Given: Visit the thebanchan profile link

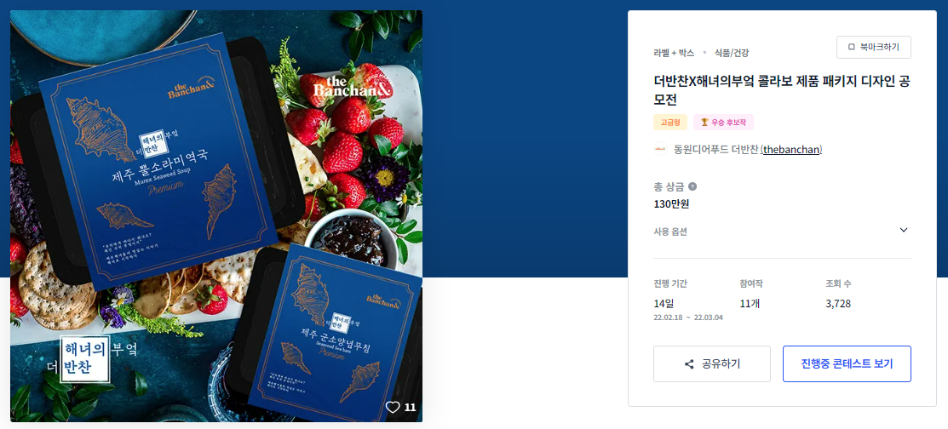Looking at the screenshot, I should click(x=791, y=149).
